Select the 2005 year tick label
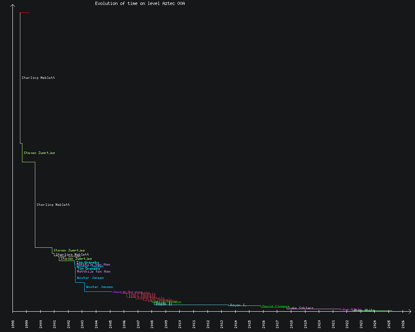 click(110, 324)
